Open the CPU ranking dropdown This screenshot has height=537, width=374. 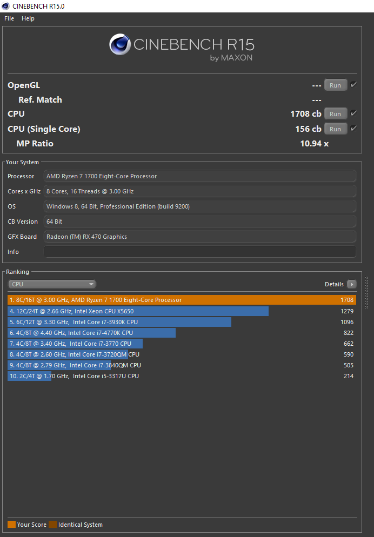tap(52, 284)
